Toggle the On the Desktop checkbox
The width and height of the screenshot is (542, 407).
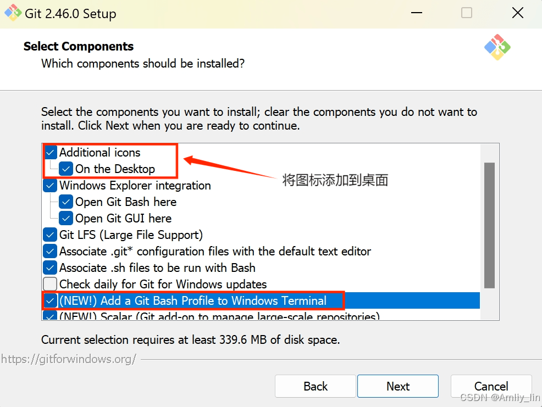(65, 169)
